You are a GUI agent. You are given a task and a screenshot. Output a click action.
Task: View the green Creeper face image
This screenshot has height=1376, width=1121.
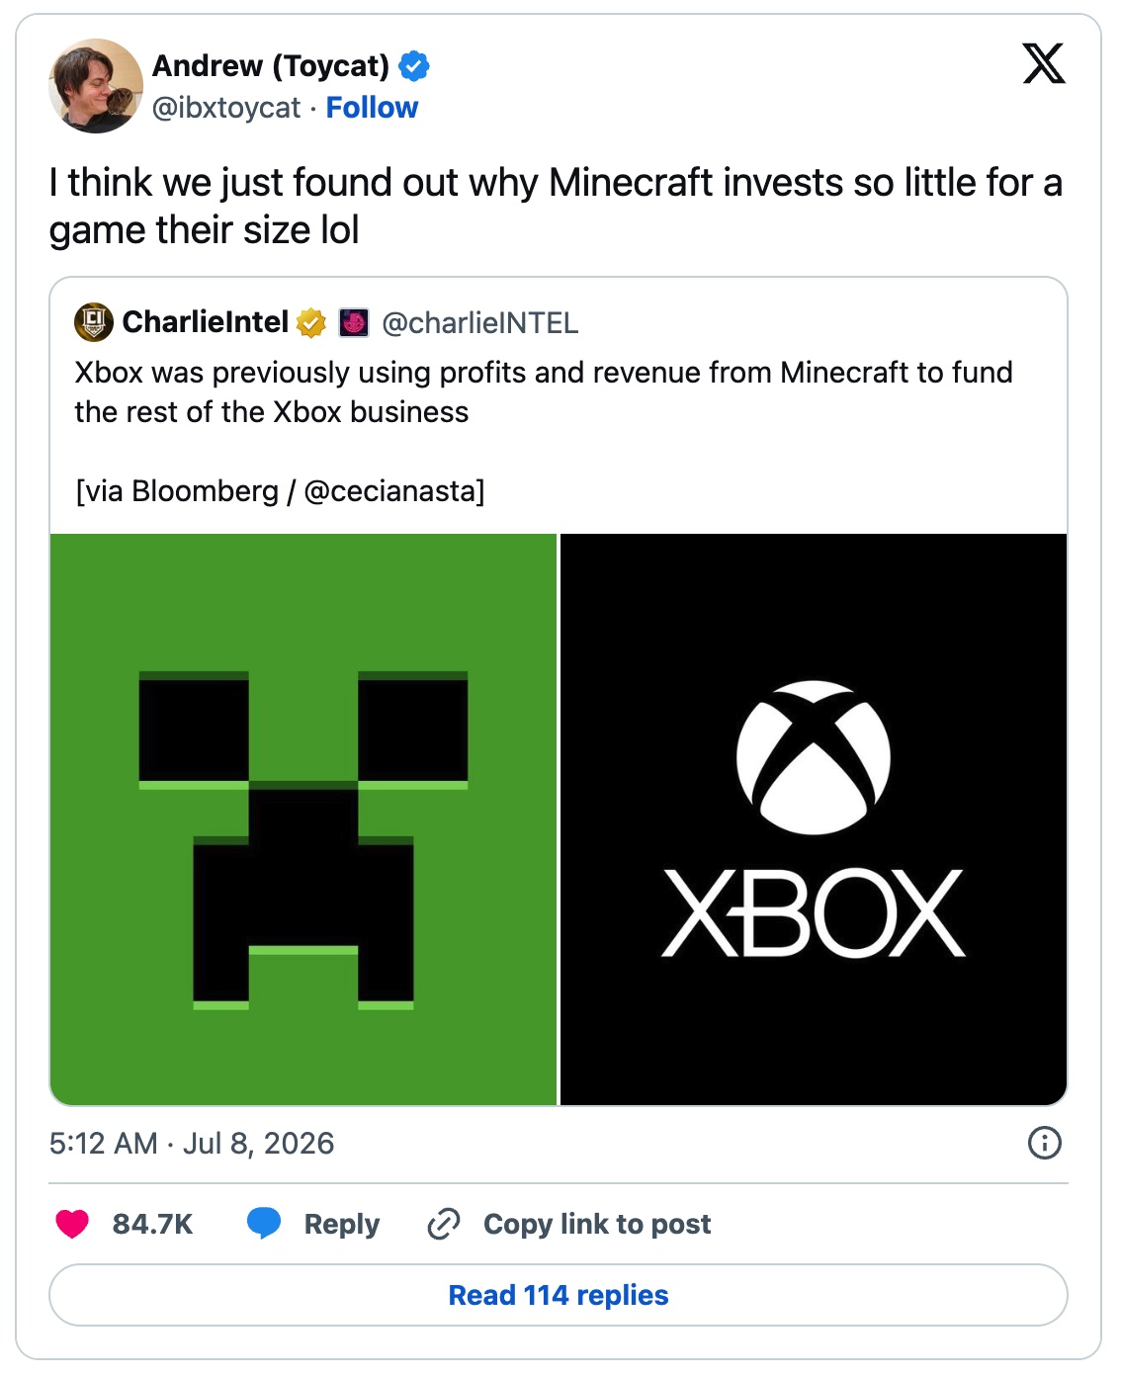pyautogui.click(x=303, y=819)
